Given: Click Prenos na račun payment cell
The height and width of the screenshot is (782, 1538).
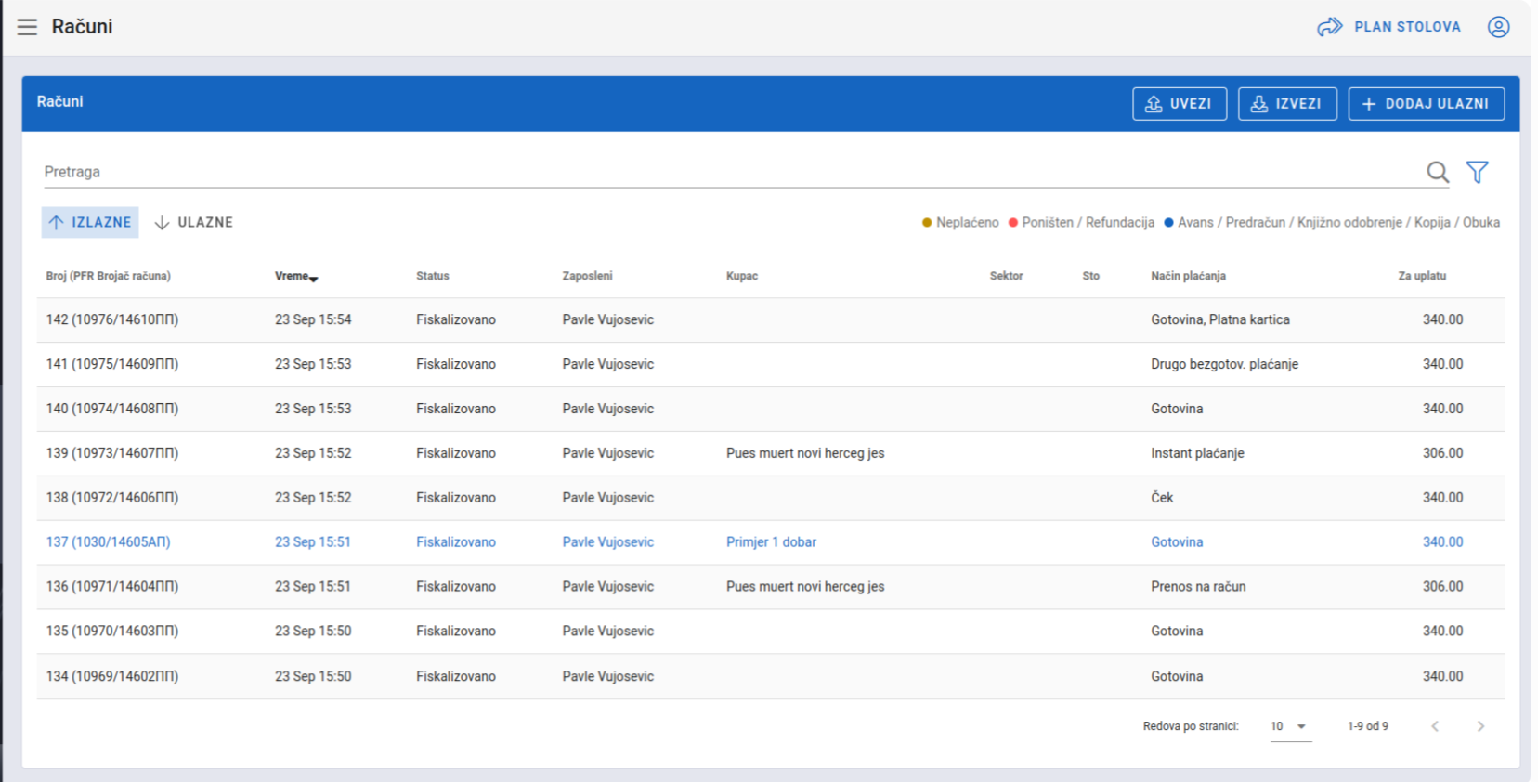Looking at the screenshot, I should [x=1198, y=587].
